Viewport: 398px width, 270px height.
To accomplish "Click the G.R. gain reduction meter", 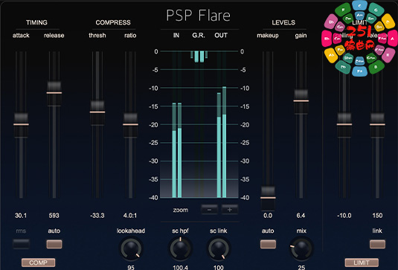I will point(199,57).
